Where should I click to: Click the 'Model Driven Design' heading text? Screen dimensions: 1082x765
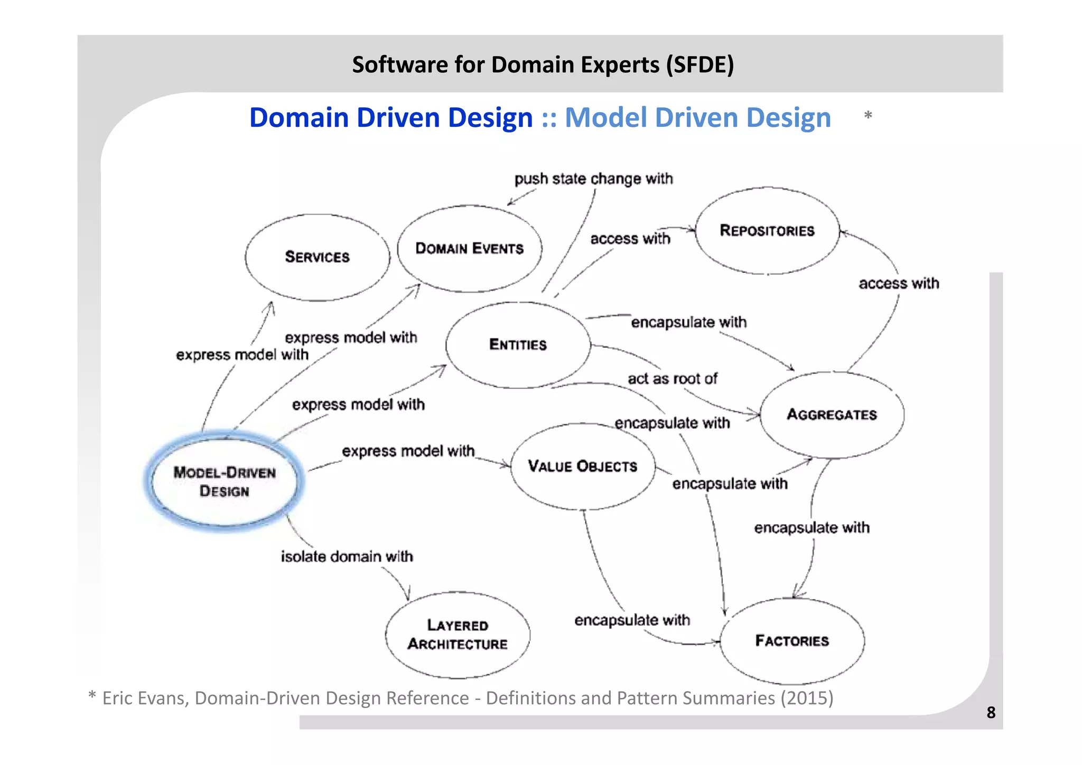pos(698,117)
